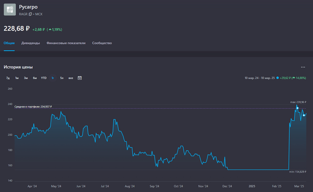The image size is (313, 192).
Task: Switch chart to 5л period
Action: [61, 78]
